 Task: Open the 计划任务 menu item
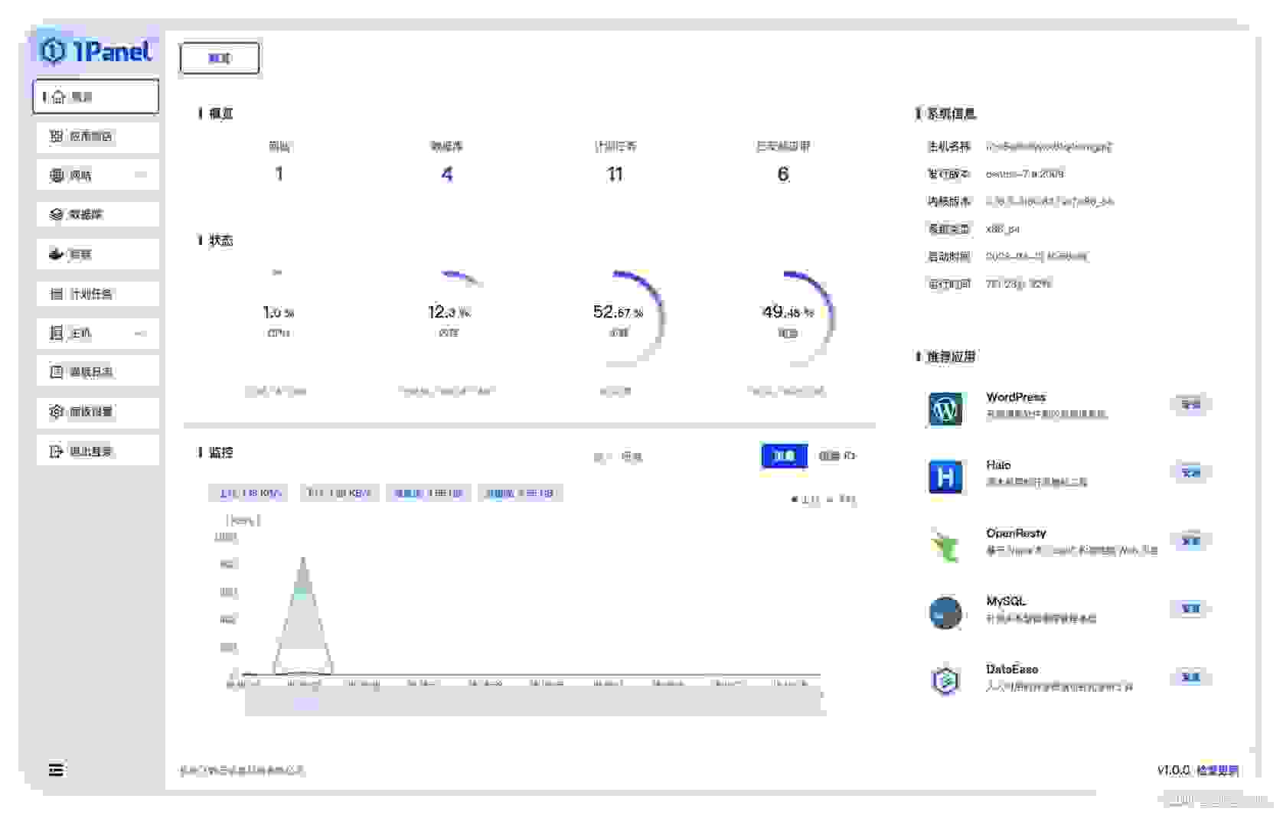pyautogui.click(x=97, y=294)
